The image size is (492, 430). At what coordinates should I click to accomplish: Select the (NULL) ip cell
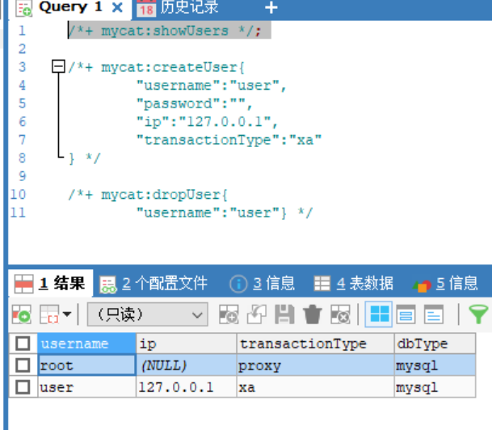coord(187,365)
